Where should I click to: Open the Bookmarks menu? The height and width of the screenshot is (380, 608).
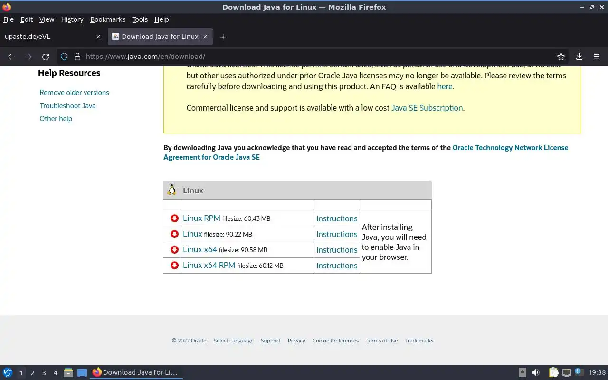pos(108,19)
